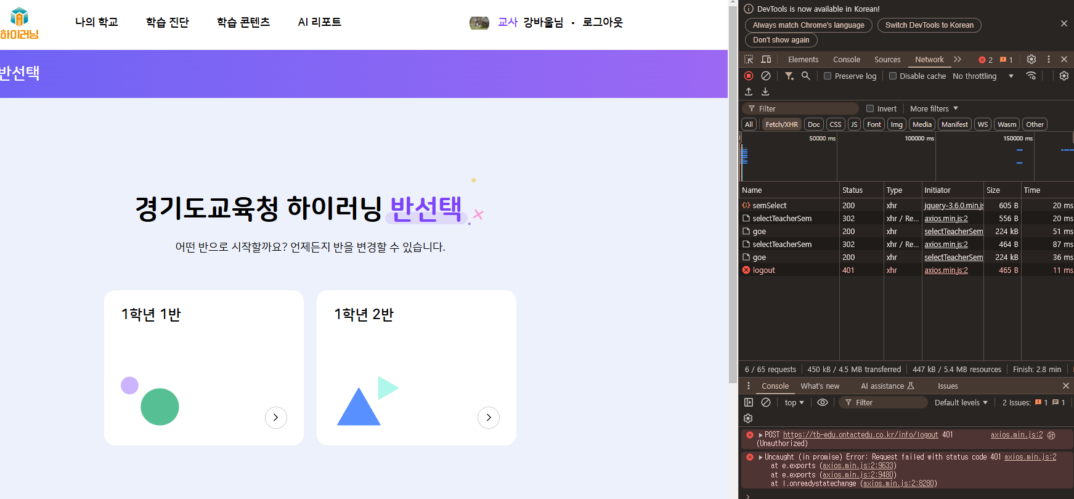Open DevTools settings gear icon

pyautogui.click(x=1031, y=60)
